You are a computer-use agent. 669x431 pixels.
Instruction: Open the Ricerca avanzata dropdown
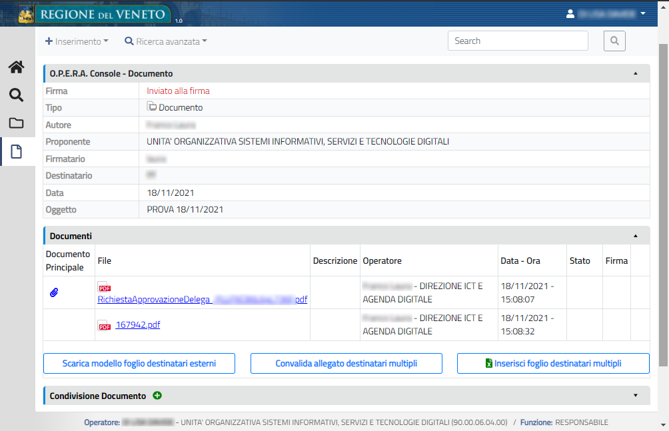[166, 41]
